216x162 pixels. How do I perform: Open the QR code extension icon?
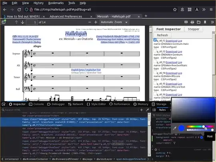[190, 10]
